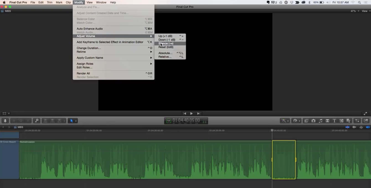This screenshot has height=188, width=371.
Task: Open the Retime speedometer menu
Action: point(297,121)
